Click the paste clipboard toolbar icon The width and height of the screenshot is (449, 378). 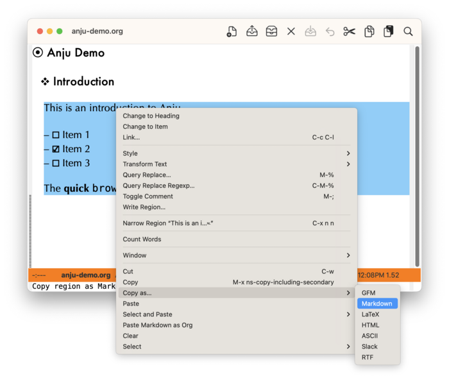pos(389,31)
